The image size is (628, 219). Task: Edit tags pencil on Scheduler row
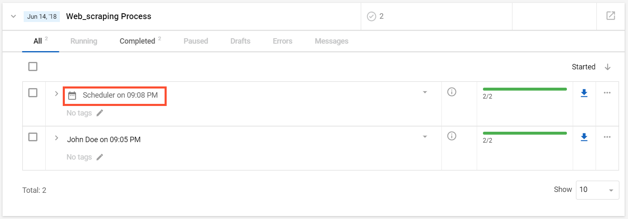point(100,113)
